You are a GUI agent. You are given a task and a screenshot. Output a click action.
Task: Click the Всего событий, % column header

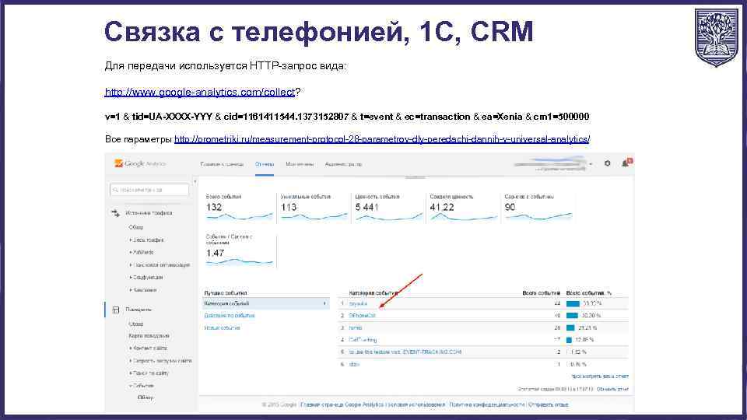point(589,293)
